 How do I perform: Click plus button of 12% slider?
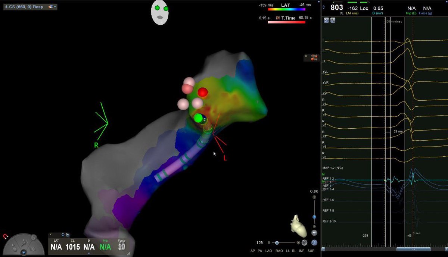(x=298, y=242)
